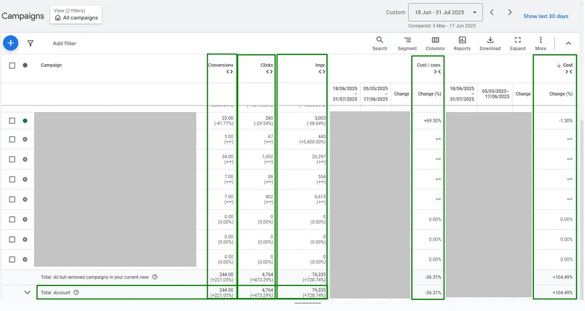Click the blue plus create campaign button

pos(10,43)
